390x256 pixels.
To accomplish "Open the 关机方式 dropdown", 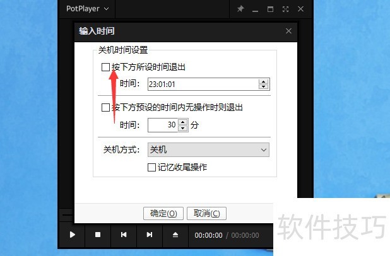I will 208,150.
